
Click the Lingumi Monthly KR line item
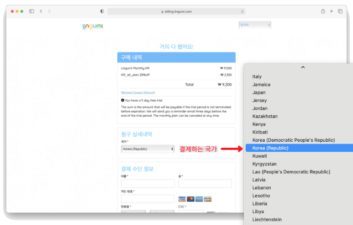[135, 68]
